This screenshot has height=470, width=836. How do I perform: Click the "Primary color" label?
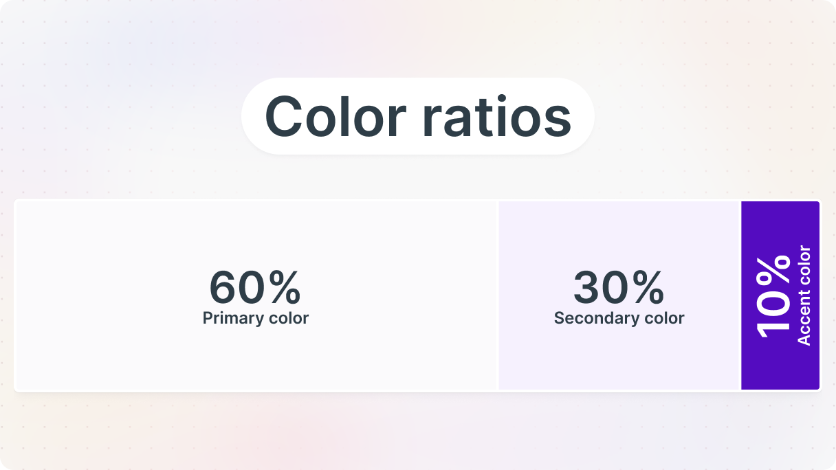pos(255,318)
